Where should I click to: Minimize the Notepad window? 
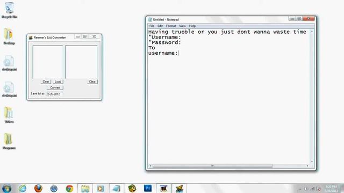pos(292,19)
